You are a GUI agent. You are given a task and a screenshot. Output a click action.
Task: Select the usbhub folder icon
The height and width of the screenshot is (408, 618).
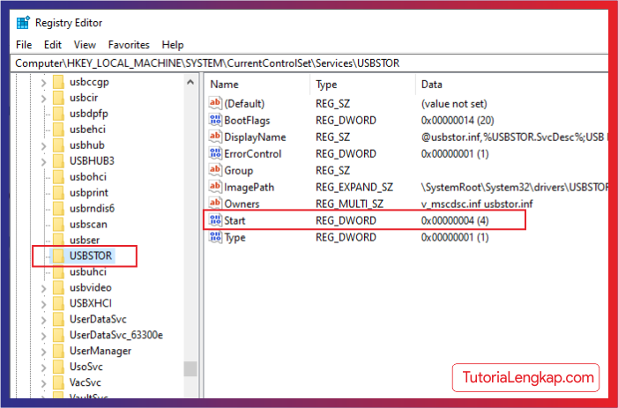pyautogui.click(x=58, y=145)
